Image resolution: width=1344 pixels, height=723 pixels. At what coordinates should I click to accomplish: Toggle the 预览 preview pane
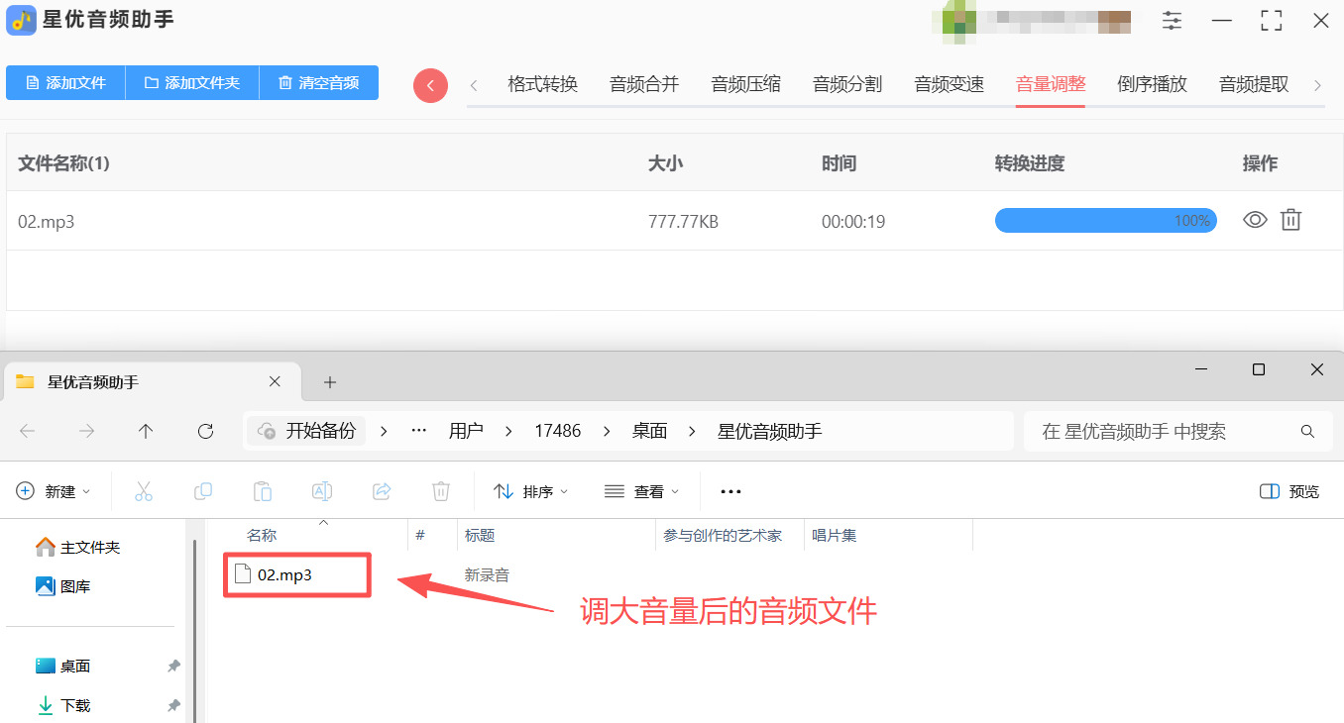click(x=1288, y=490)
